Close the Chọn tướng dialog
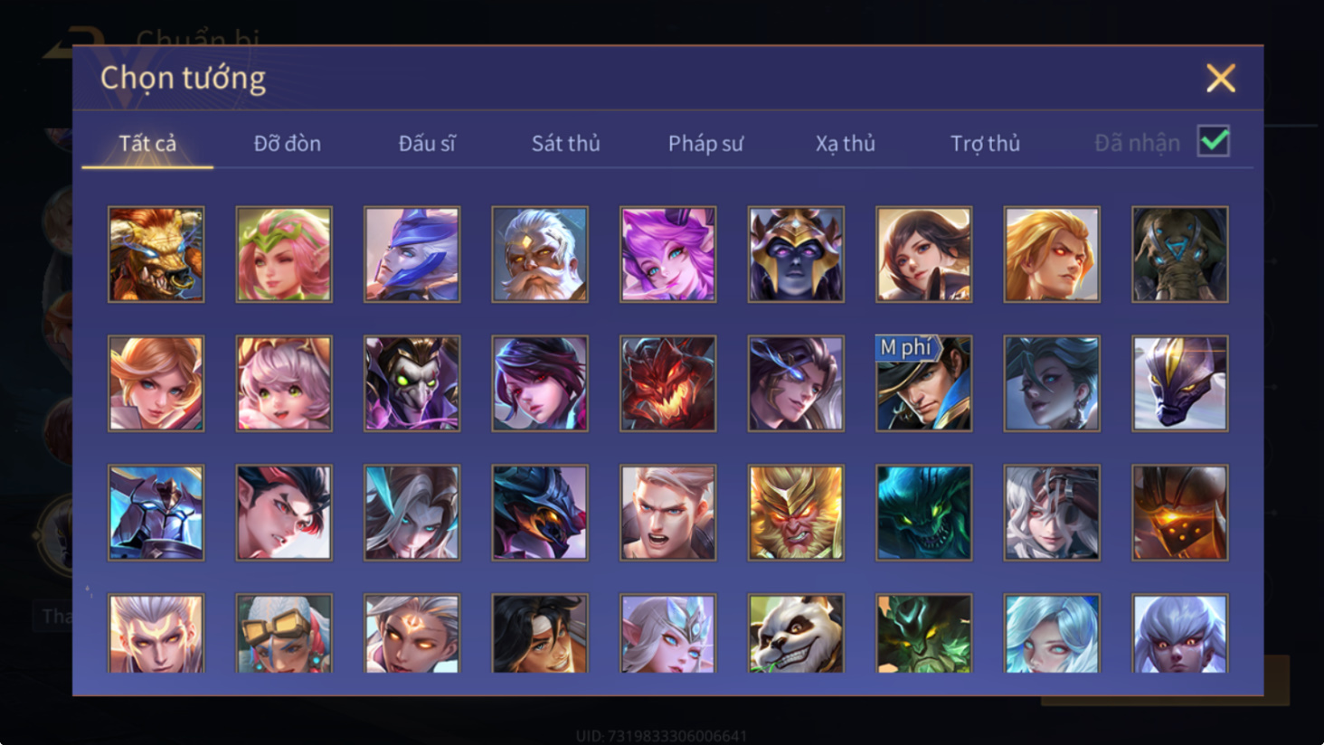1324x745 pixels. coord(1220,79)
